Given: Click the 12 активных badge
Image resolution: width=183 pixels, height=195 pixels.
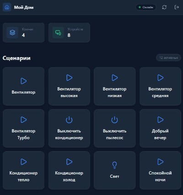Looking at the screenshot, I should pyautogui.click(x=168, y=58).
